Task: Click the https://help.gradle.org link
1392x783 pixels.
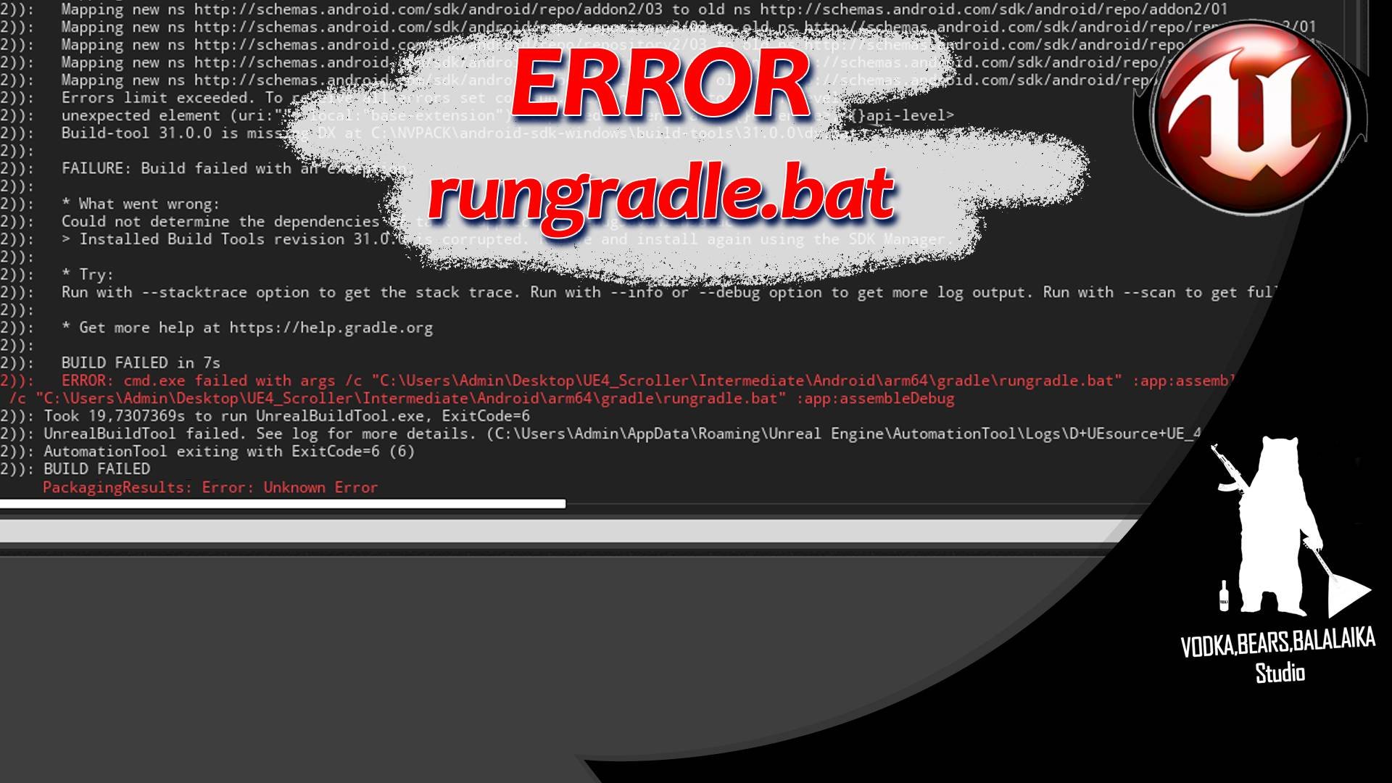Action: click(x=330, y=328)
